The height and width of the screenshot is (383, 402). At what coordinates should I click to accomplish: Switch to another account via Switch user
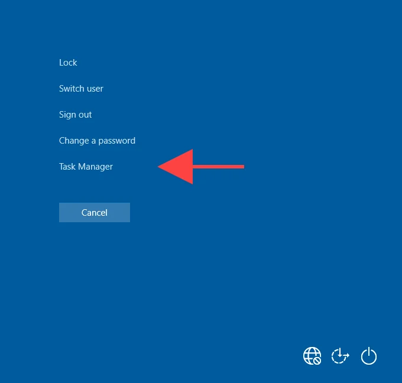tap(81, 89)
